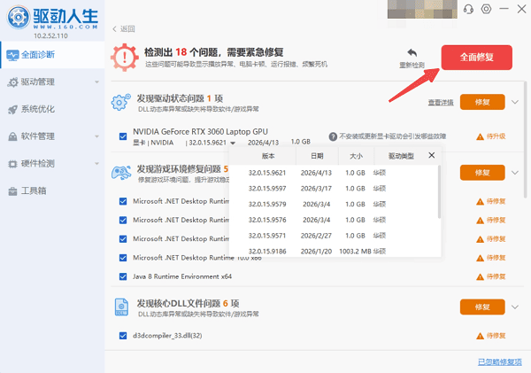Click the 全面诊断 monitor icon in sidebar
This screenshot has width=531, height=373.
click(x=12, y=55)
